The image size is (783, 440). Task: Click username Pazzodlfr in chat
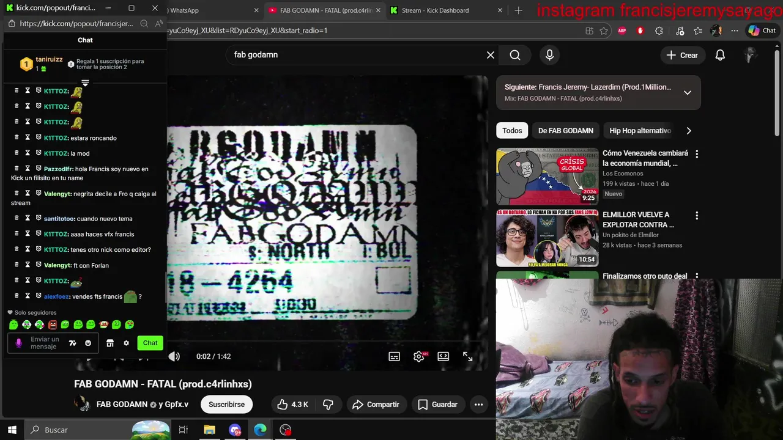(58, 169)
